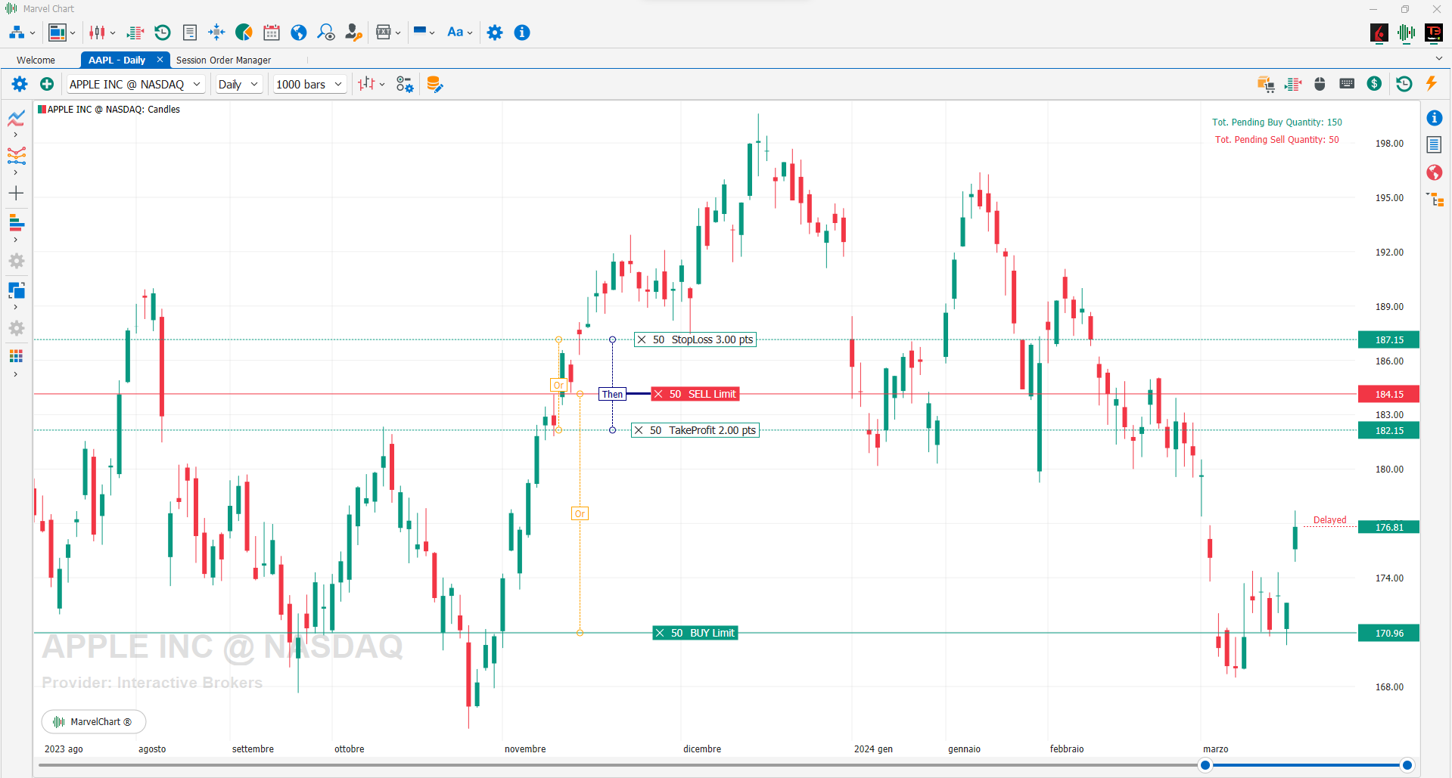Expand the tab list chevron at right
1452x778 pixels.
pos(1438,58)
